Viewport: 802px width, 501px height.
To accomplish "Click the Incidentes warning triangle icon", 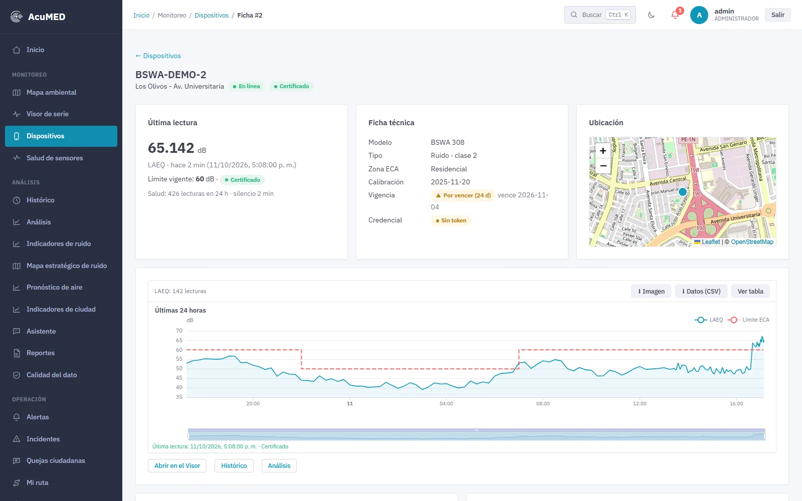I will (x=17, y=439).
